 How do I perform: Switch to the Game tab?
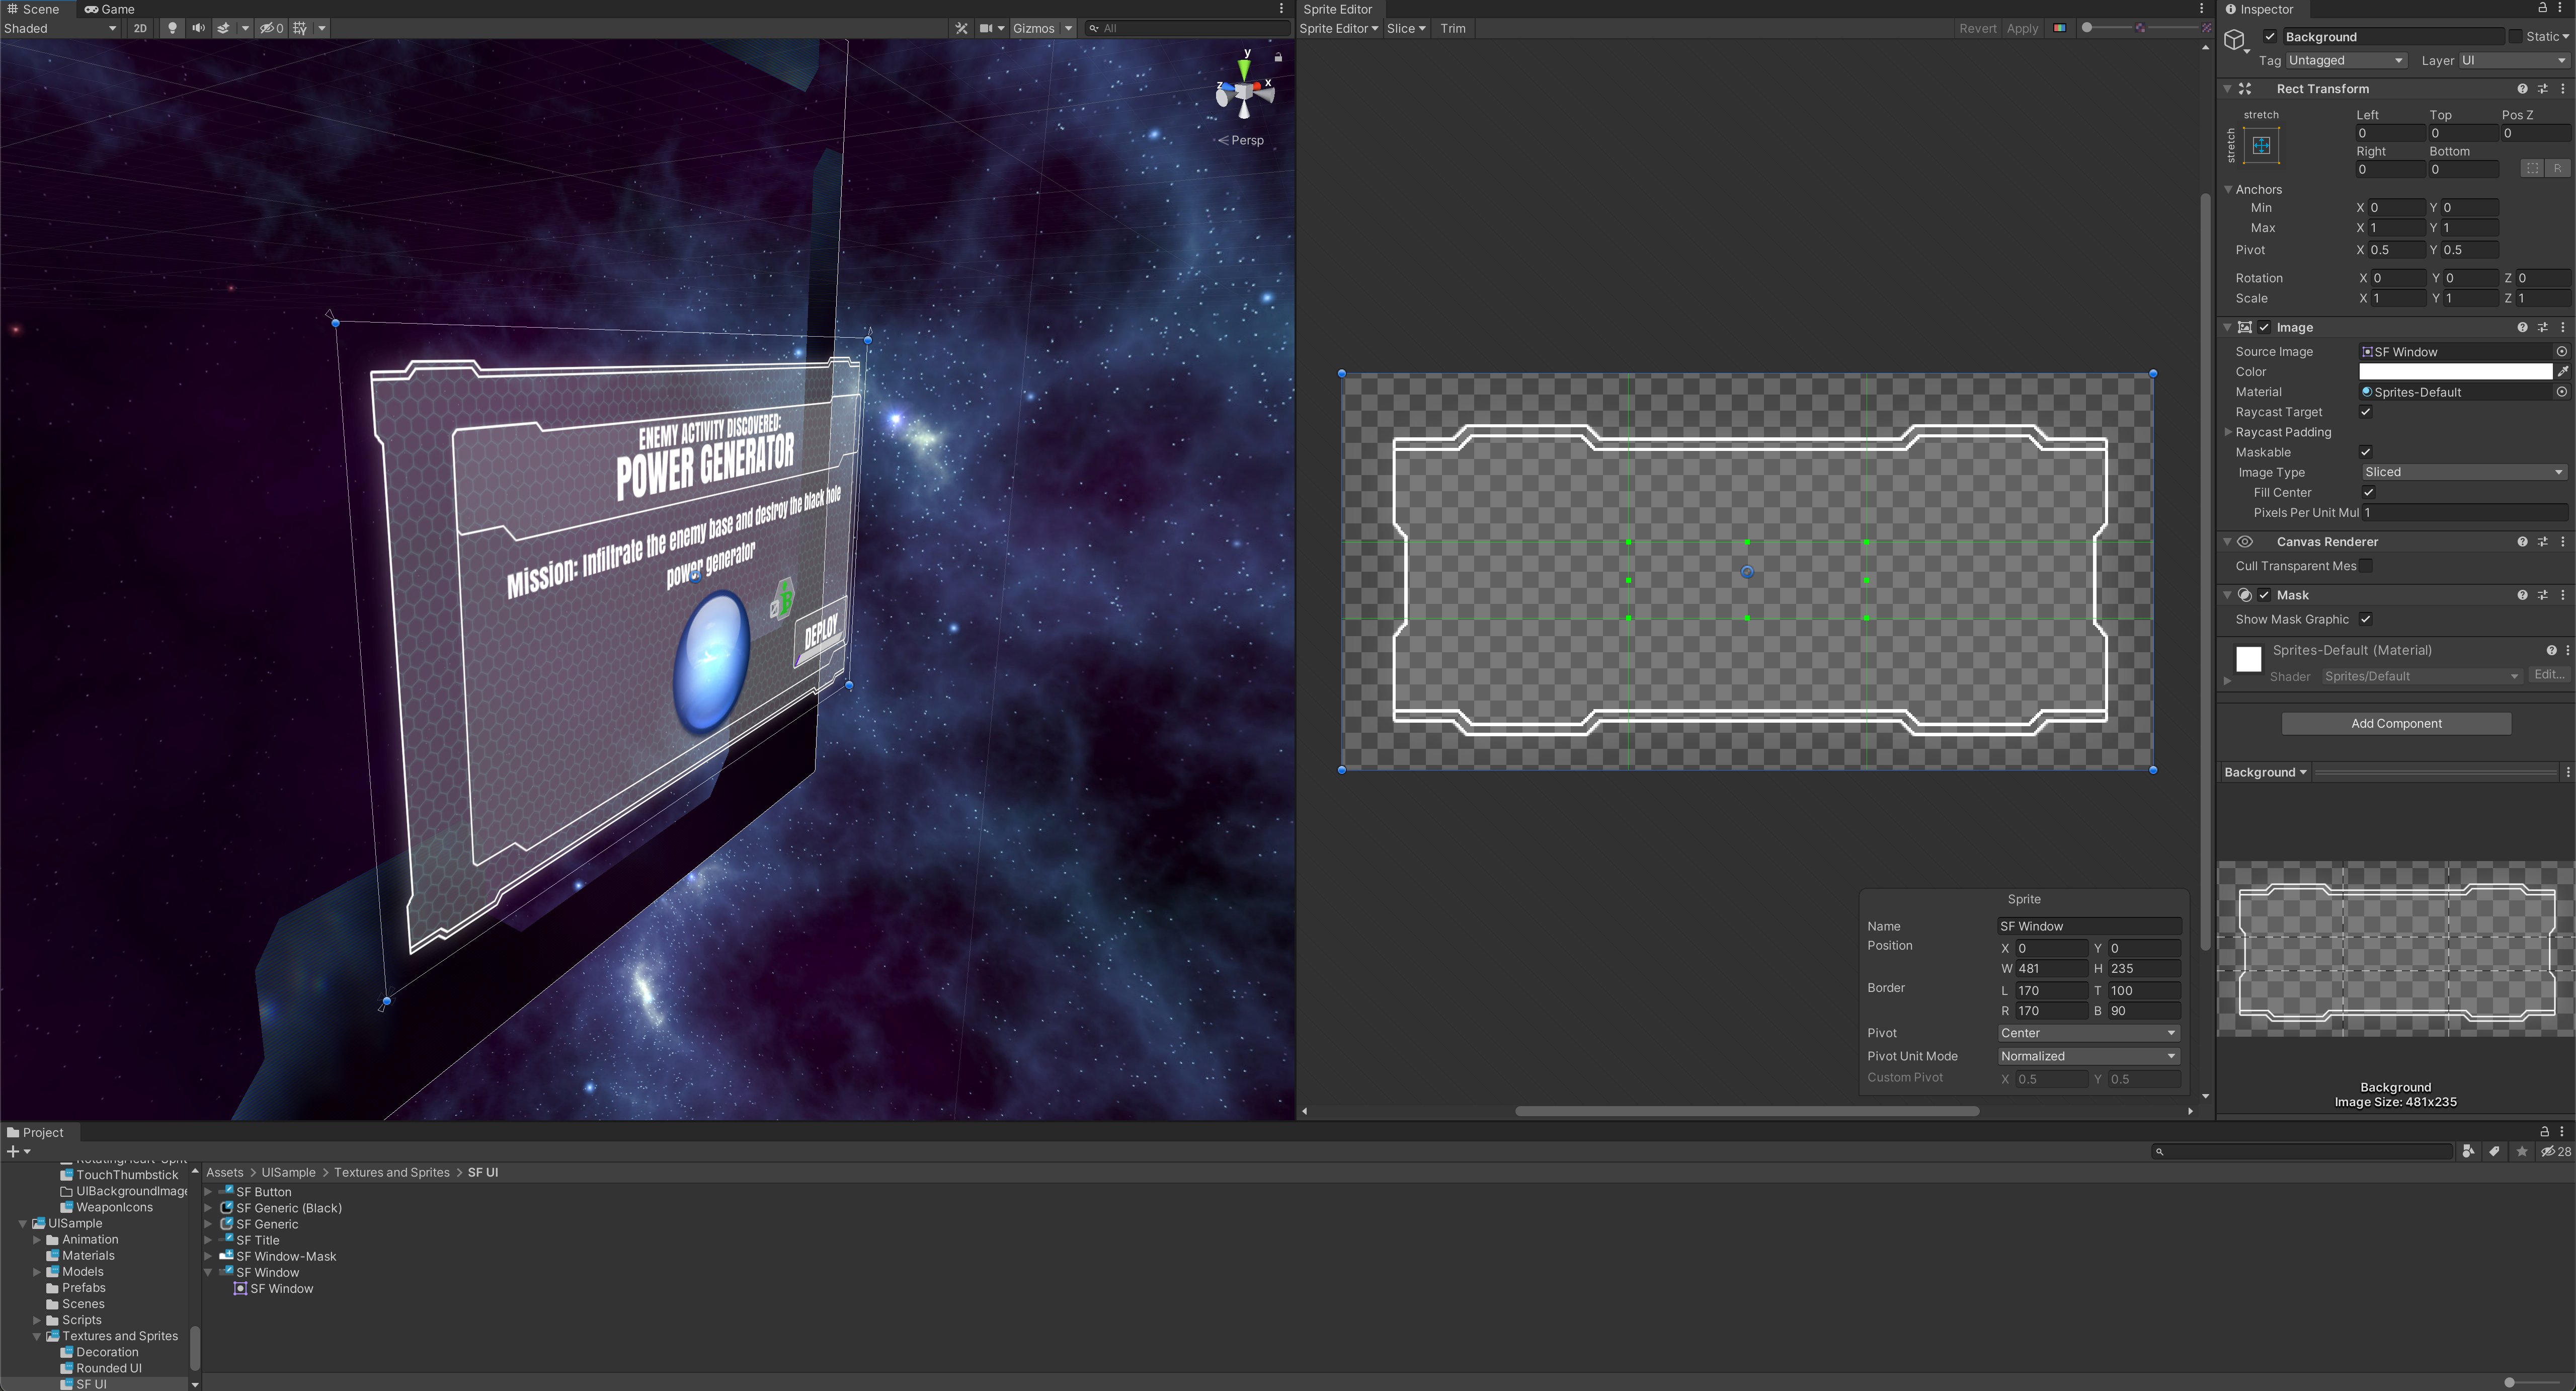click(x=110, y=9)
